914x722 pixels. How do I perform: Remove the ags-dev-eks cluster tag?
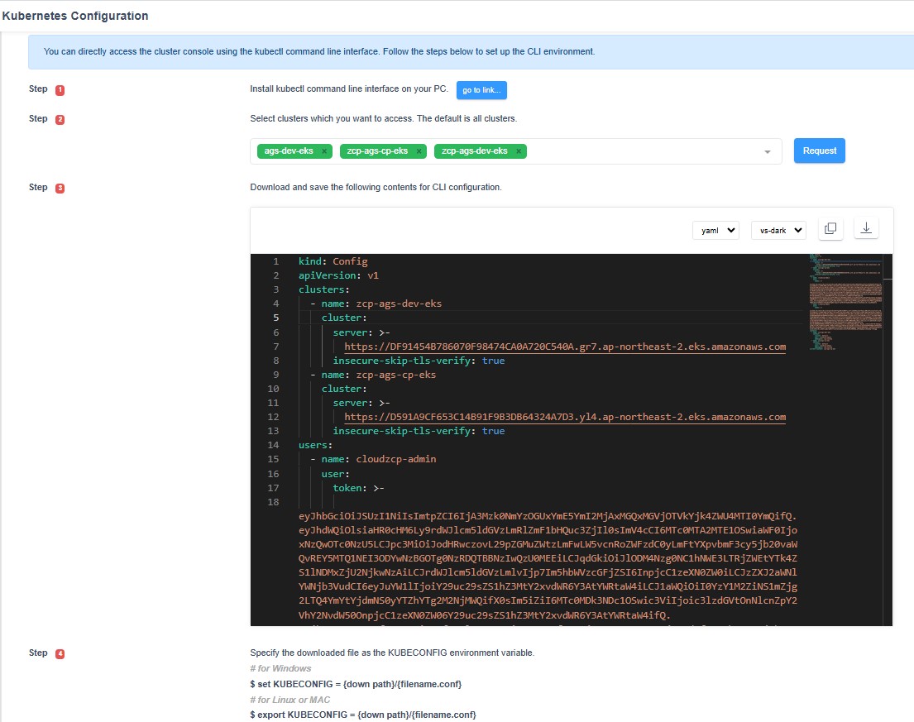(x=325, y=151)
